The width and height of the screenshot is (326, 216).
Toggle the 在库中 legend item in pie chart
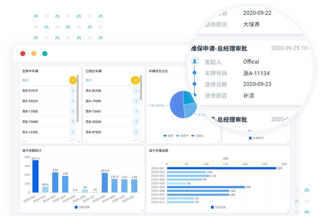tap(182, 136)
